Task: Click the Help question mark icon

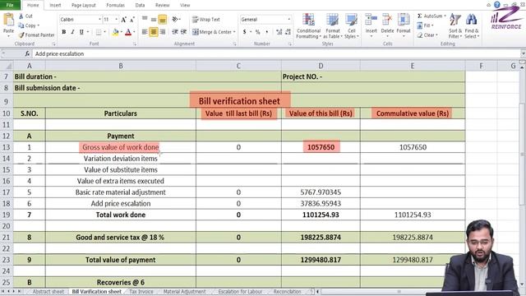Action: [496, 5]
